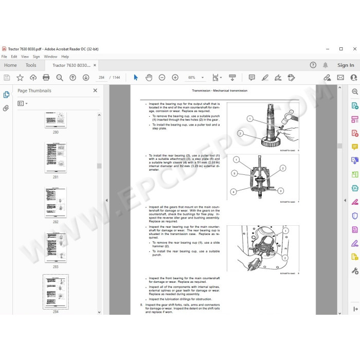Open Page Thumbnails panel icon
Image resolution: width=360 pixels, height=360 pixels.
(x=6, y=95)
